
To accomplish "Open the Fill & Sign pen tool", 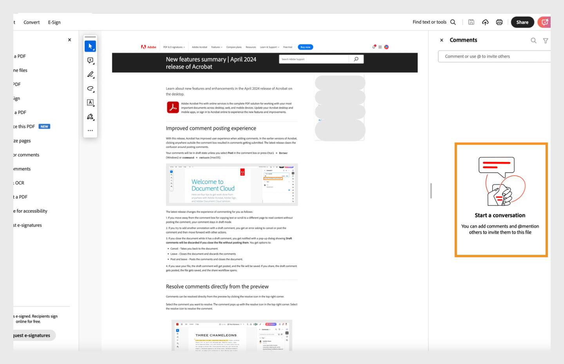I will coord(90,117).
